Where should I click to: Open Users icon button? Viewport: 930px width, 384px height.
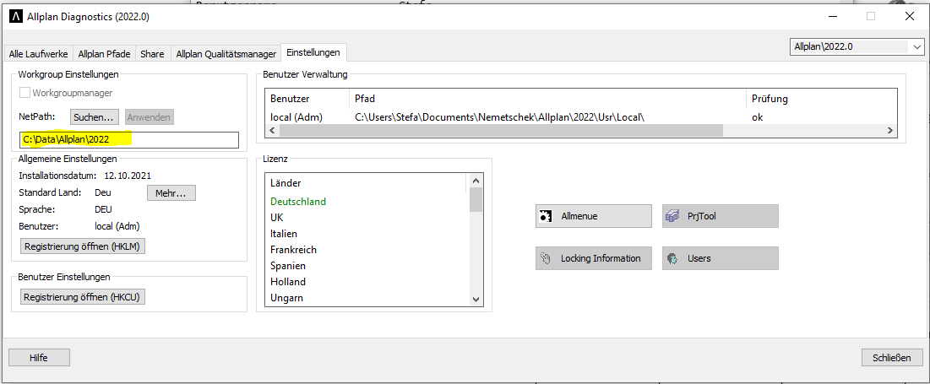pyautogui.click(x=720, y=258)
